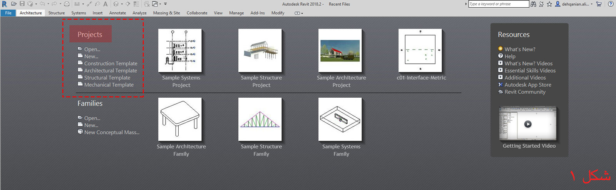Click the Tag by Category icon

(97, 4)
